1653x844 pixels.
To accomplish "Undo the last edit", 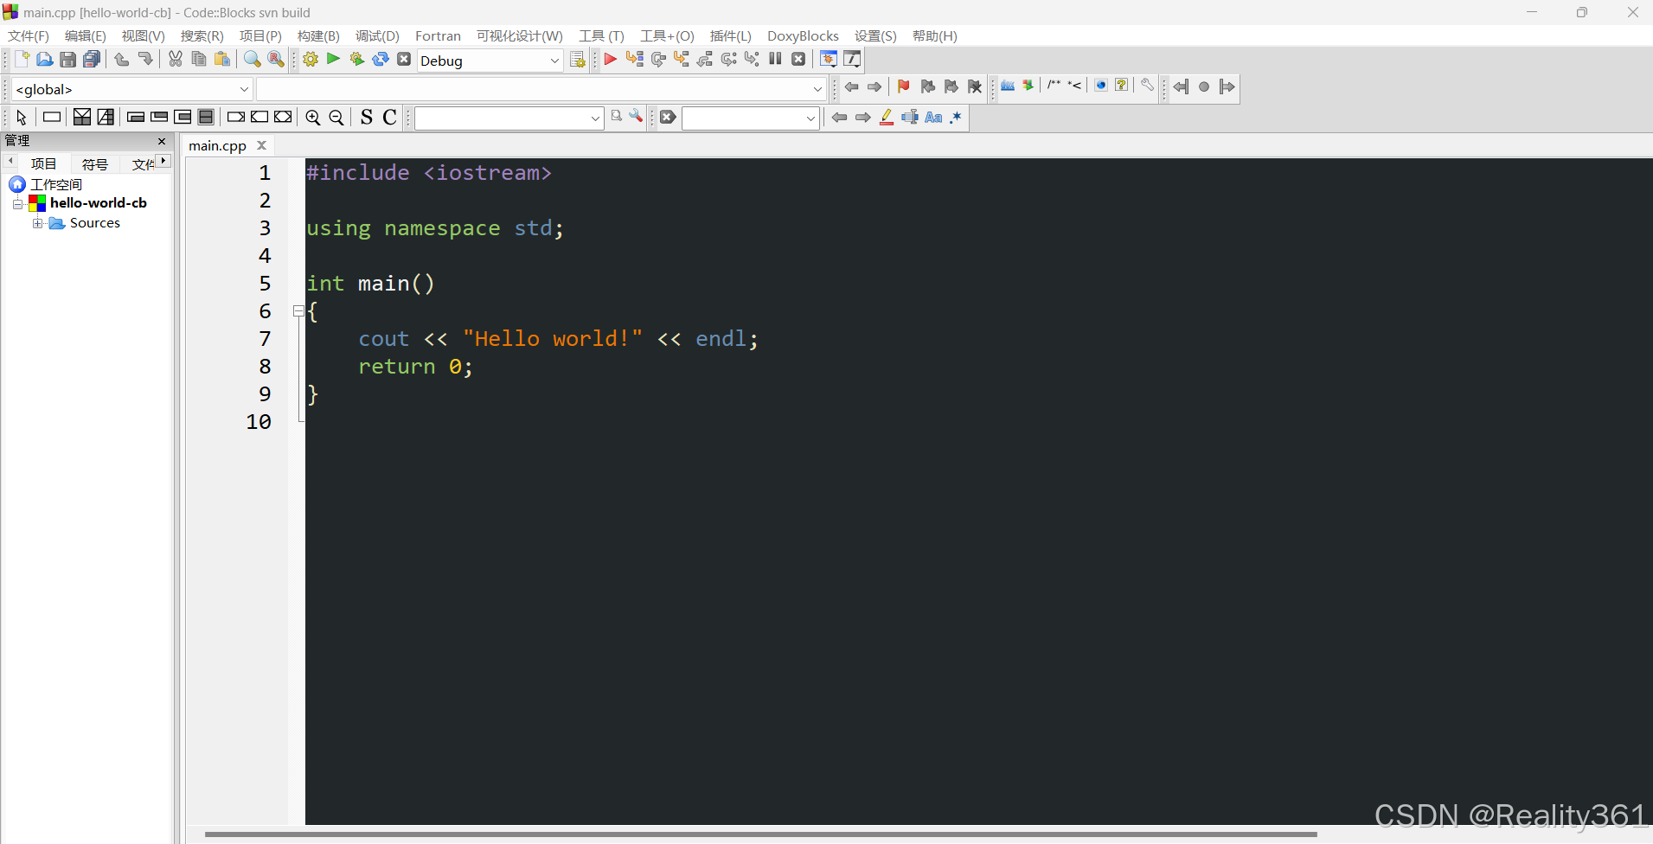I will [122, 60].
